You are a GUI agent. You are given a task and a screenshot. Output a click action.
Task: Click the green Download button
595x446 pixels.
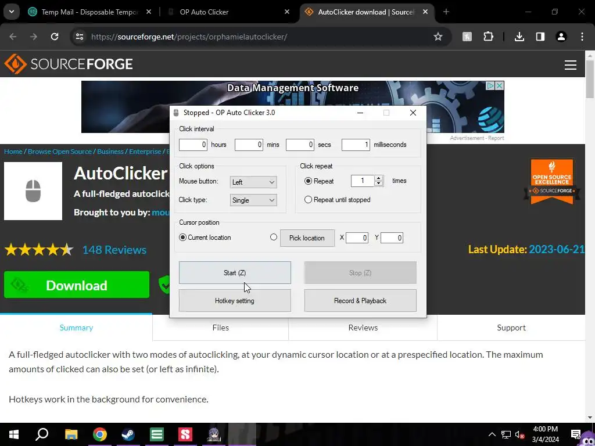coord(77,285)
